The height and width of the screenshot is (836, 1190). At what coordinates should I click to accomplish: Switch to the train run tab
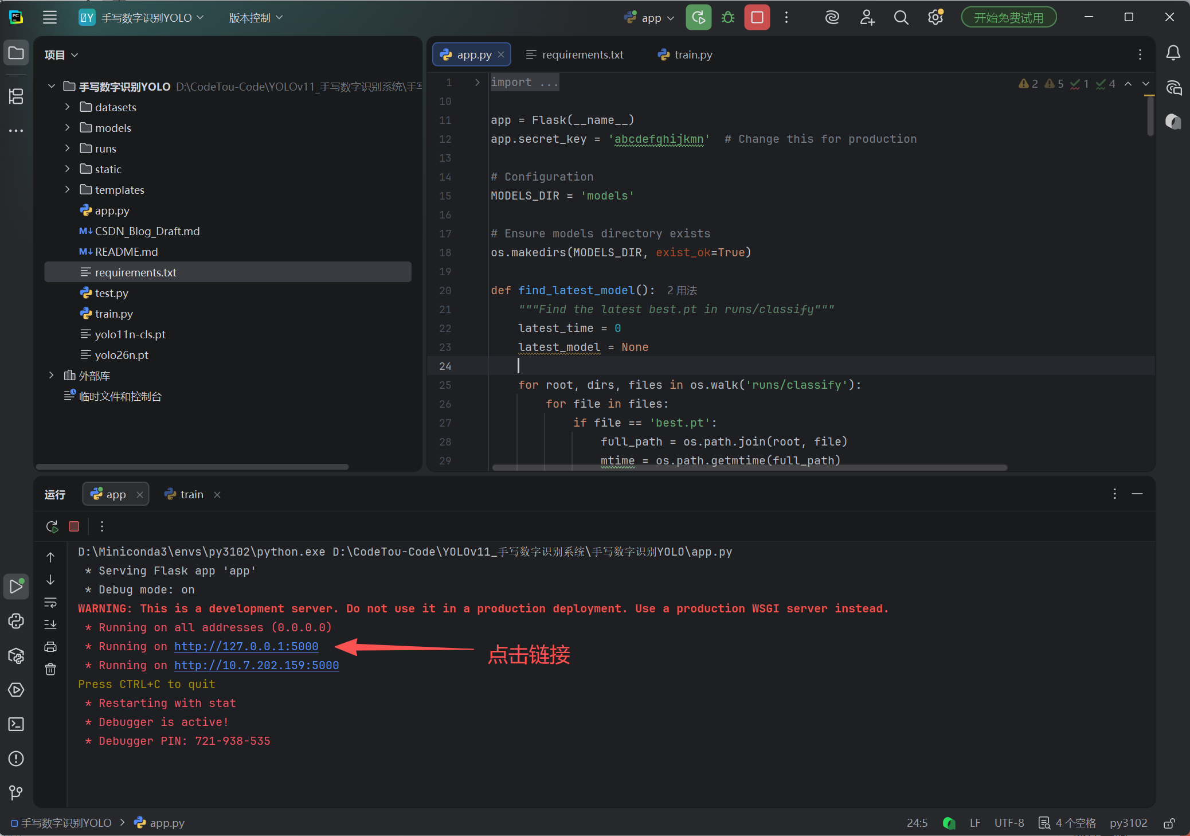coord(191,494)
